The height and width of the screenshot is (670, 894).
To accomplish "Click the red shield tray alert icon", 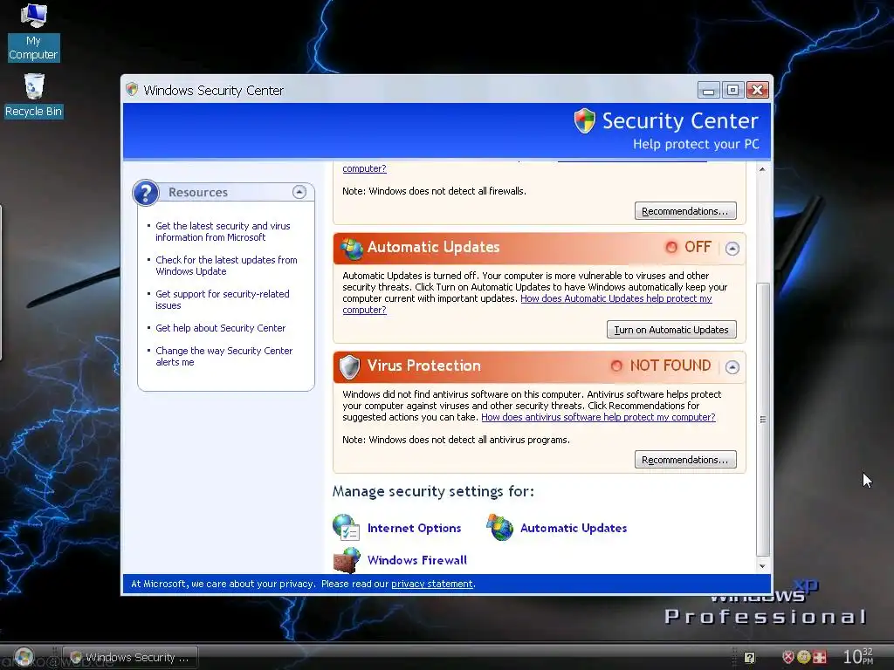I will point(788,657).
